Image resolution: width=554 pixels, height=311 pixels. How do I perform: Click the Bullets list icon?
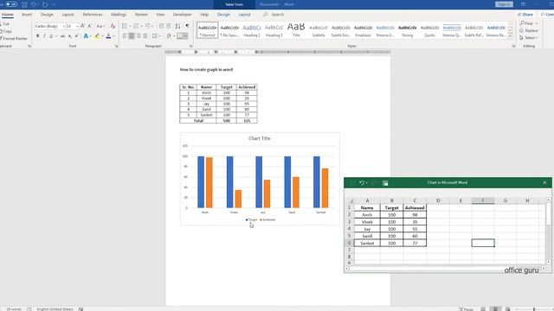[x=125, y=26]
